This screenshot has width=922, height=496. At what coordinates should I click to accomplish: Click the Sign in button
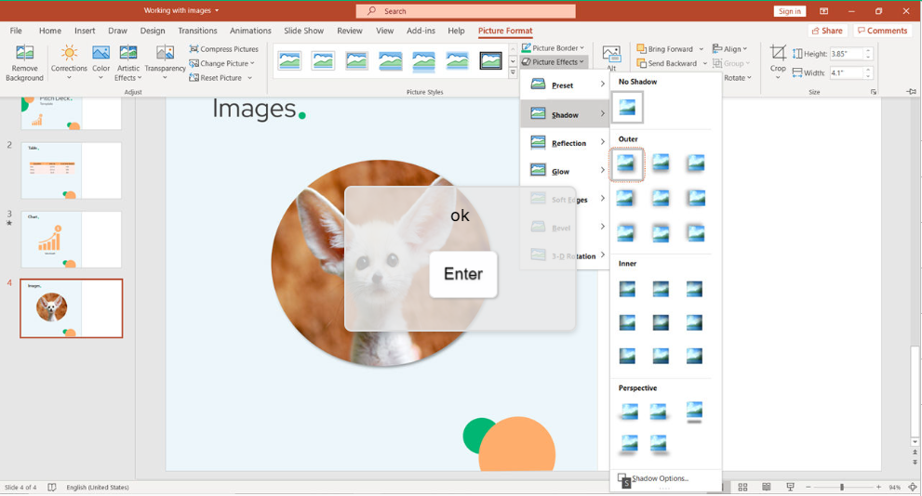pos(789,11)
